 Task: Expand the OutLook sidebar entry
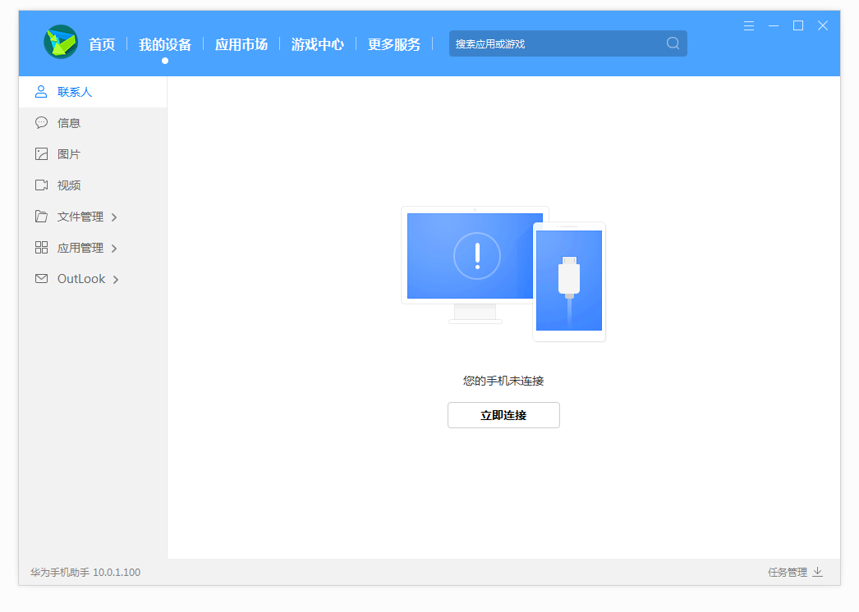[x=118, y=278]
